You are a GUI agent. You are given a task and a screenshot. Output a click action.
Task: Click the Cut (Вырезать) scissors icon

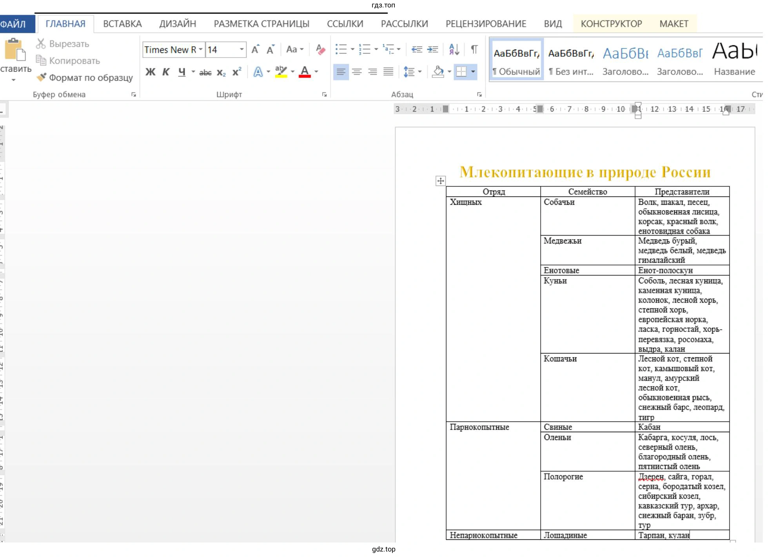(41, 43)
